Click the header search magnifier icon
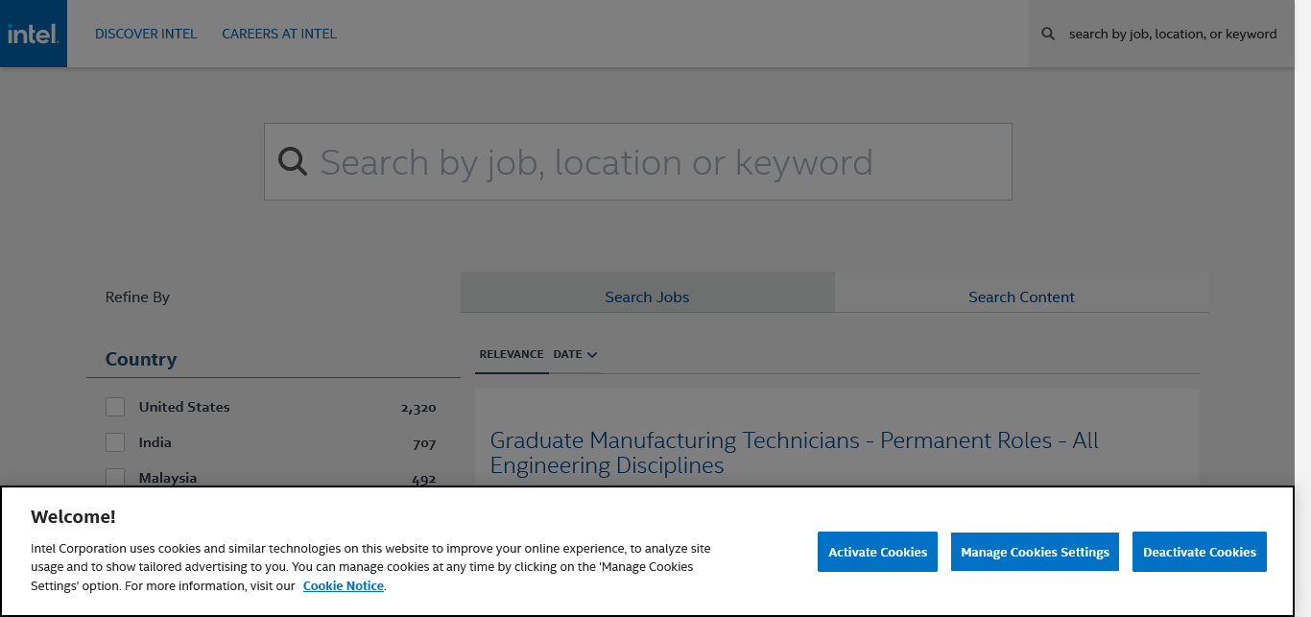The width and height of the screenshot is (1311, 617). (x=1048, y=34)
